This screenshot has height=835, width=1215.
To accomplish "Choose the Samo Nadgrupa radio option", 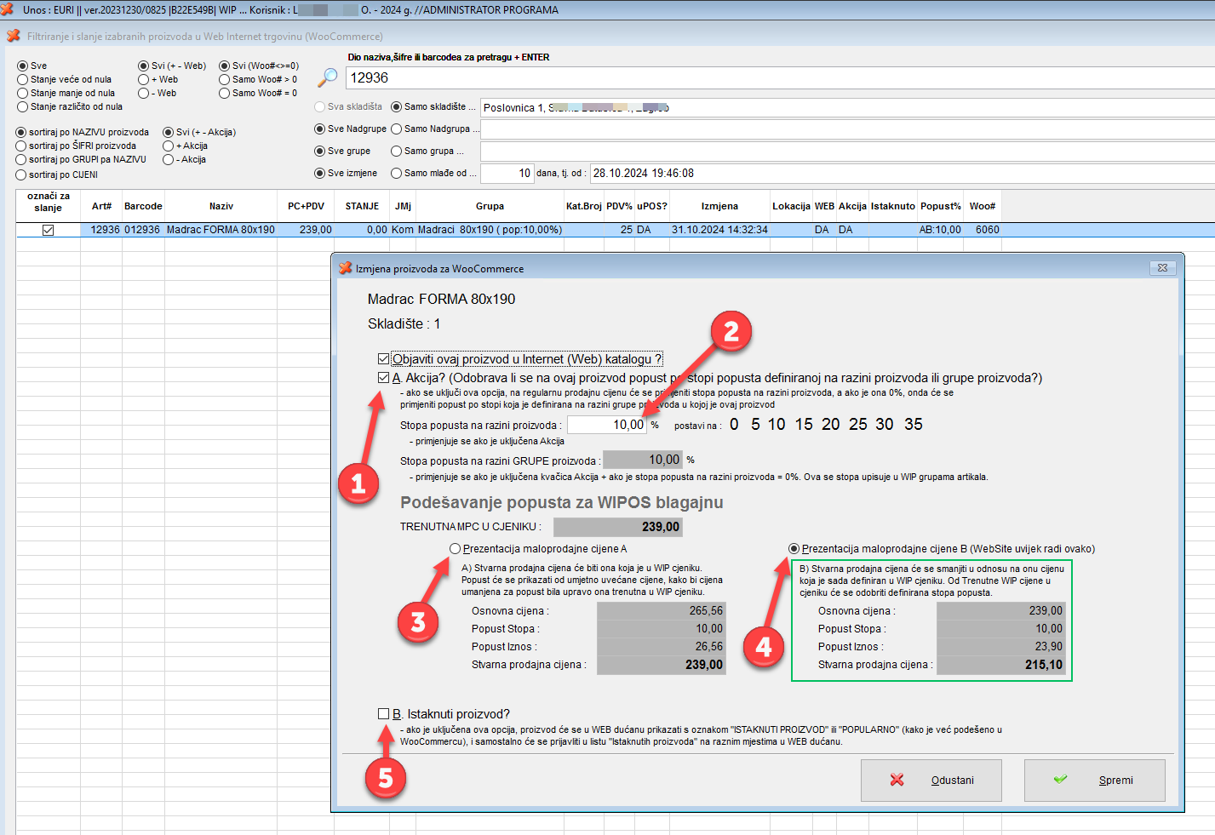I will [x=396, y=129].
